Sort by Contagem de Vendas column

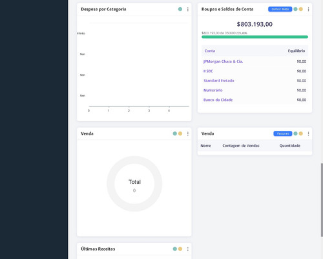click(x=241, y=146)
